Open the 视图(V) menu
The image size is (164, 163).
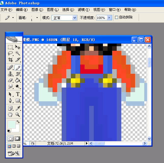[99, 10]
